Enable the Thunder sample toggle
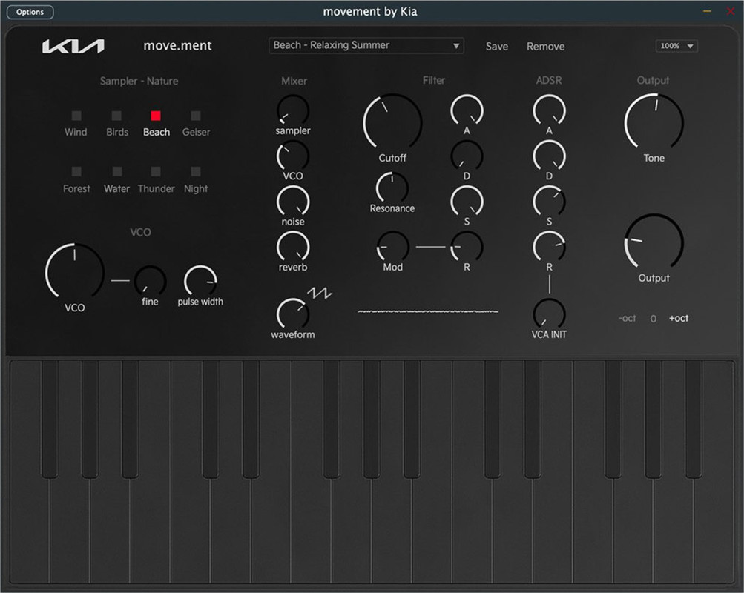The height and width of the screenshot is (593, 744). (x=156, y=171)
